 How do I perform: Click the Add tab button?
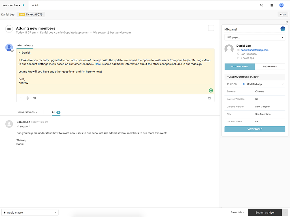[x=36, y=5]
